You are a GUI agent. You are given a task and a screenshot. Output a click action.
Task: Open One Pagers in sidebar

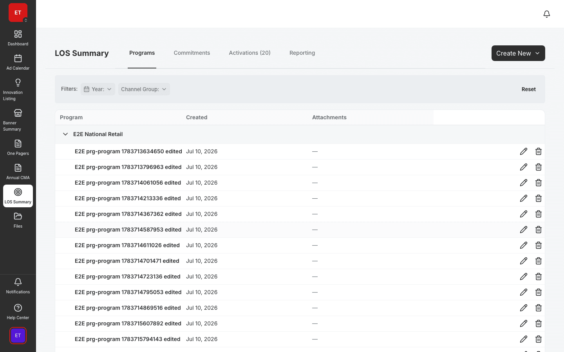(x=18, y=148)
